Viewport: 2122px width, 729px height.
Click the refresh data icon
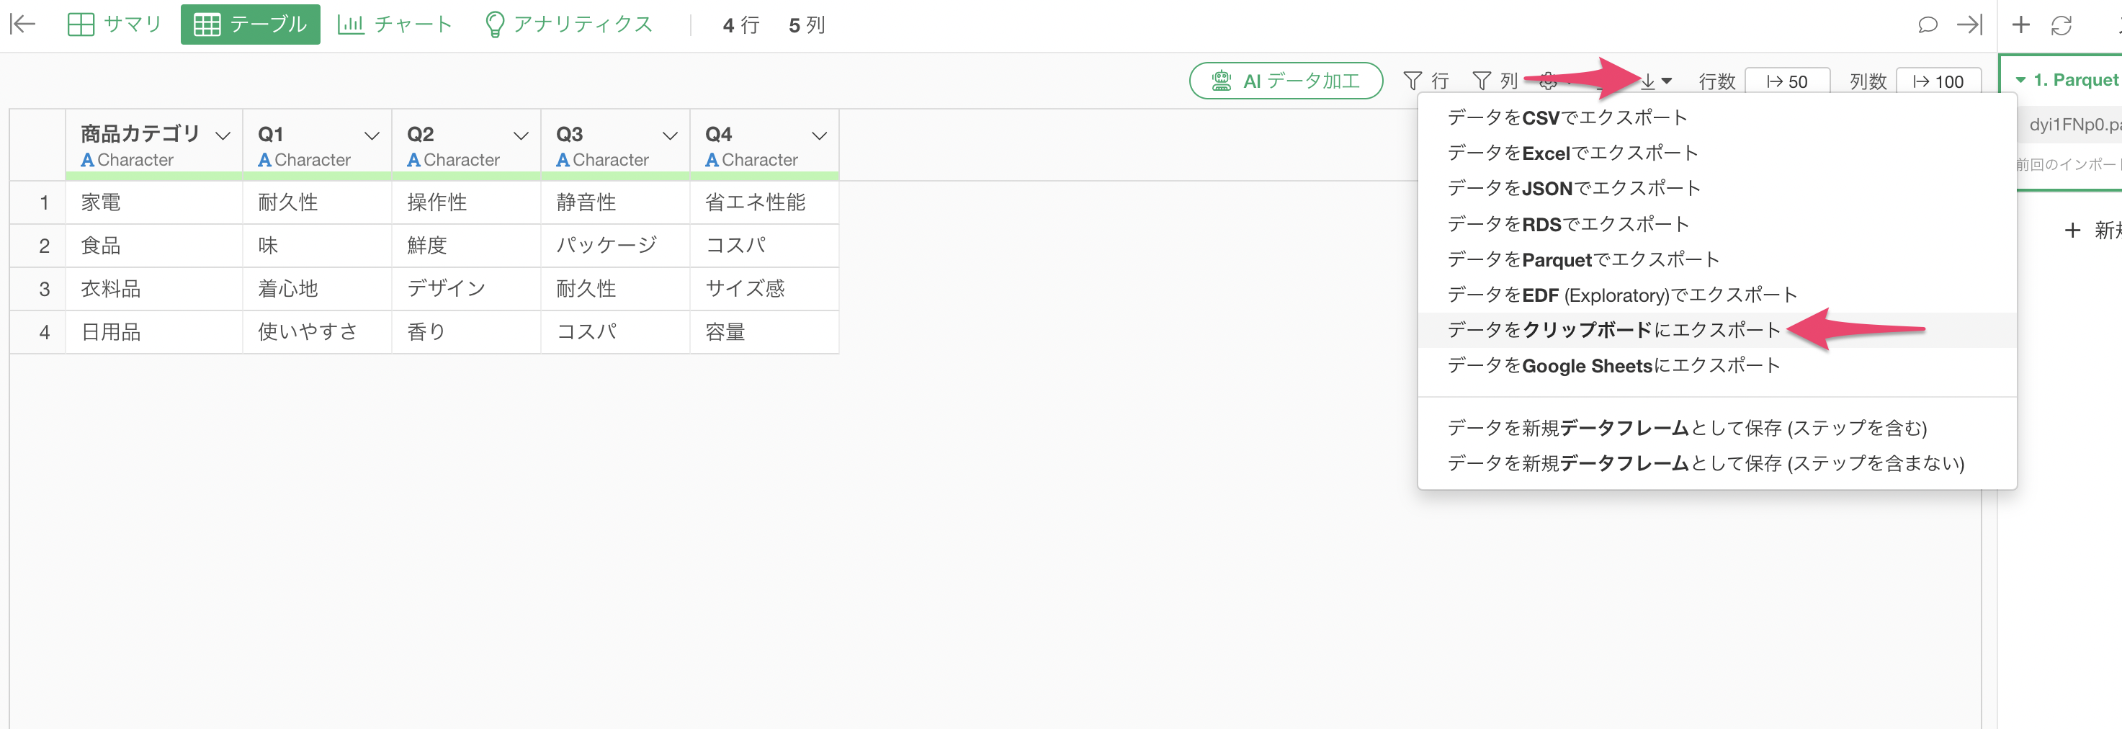tap(2061, 25)
